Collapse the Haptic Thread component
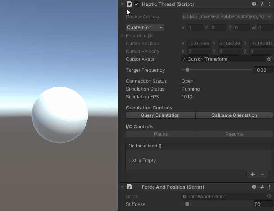This screenshot has height=211, width=274. 122,4
